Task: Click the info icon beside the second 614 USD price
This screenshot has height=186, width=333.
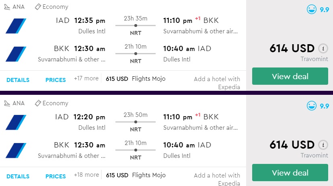Action: [x=323, y=145]
